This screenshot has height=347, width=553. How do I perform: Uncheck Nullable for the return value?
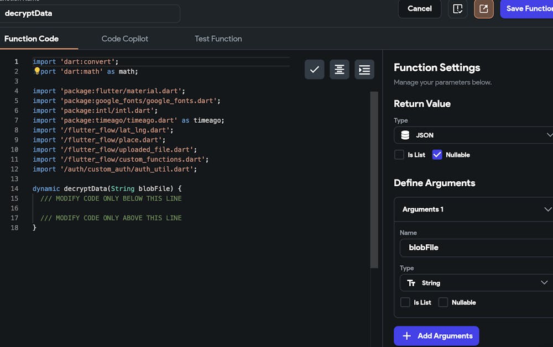click(437, 155)
